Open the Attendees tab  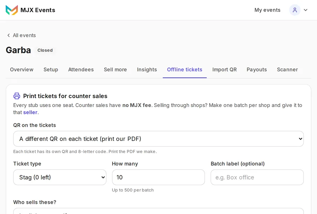coord(81,70)
